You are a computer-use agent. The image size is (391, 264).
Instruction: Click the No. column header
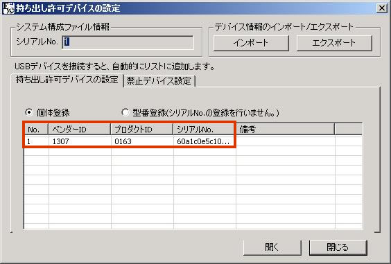pyautogui.click(x=36, y=130)
